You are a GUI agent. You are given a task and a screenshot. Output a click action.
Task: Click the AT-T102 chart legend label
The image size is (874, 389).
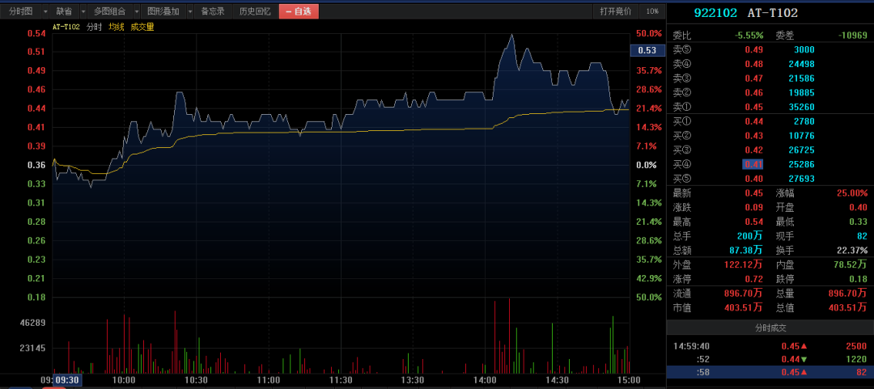coord(66,27)
